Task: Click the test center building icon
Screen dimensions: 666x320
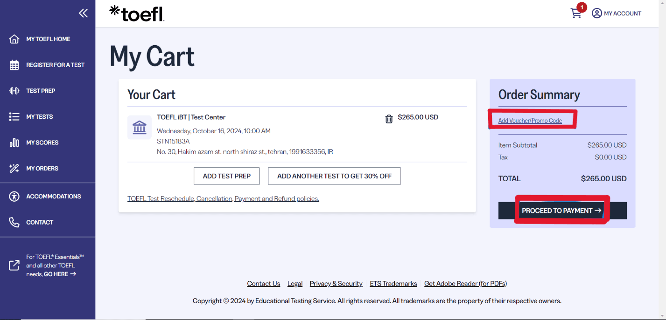Action: coord(140,127)
